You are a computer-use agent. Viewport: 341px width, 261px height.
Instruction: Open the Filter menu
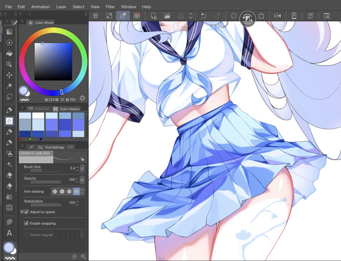[x=110, y=7]
